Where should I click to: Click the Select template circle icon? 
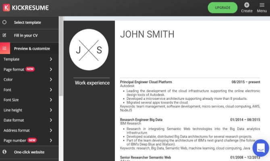pos(4,22)
